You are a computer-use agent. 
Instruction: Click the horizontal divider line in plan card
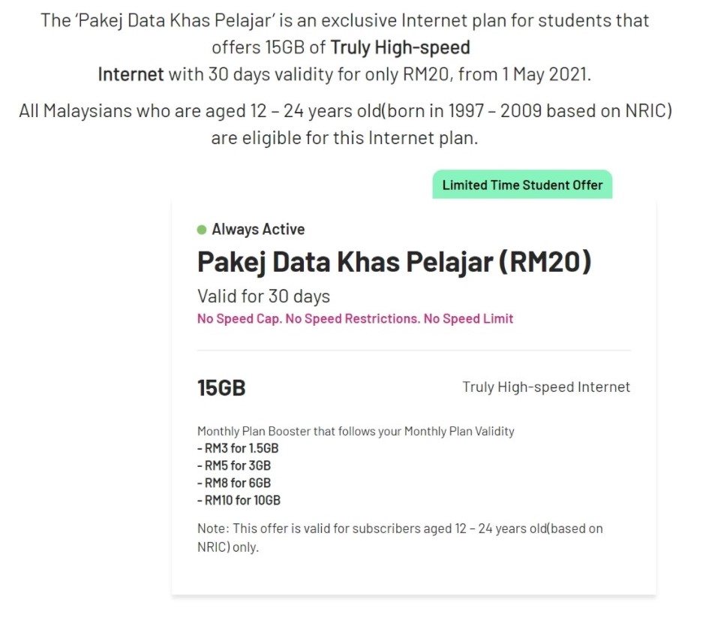tap(413, 350)
